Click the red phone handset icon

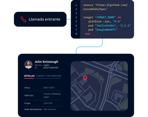(x=23, y=19)
